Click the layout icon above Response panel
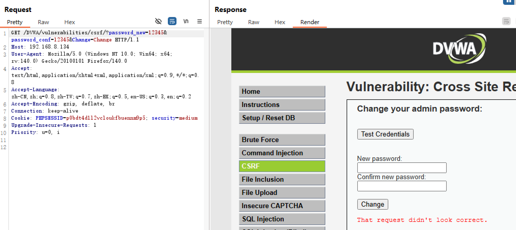This screenshot has height=230, width=516. coord(509,2)
